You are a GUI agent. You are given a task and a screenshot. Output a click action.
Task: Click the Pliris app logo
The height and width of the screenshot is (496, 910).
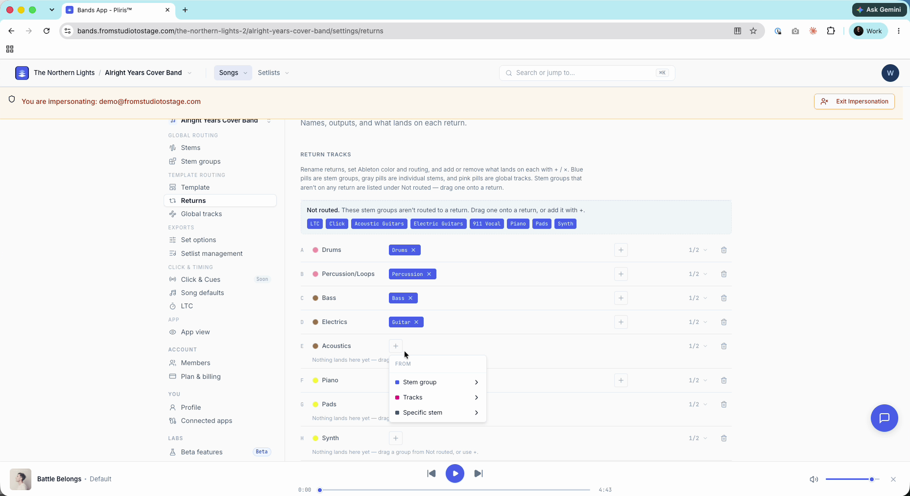click(x=22, y=73)
